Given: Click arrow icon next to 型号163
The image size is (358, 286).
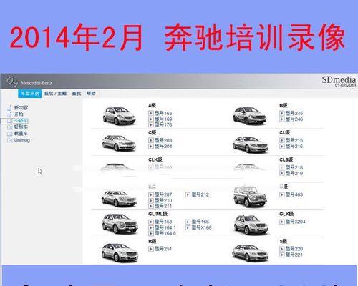Looking at the screenshot, I should [x=151, y=222].
